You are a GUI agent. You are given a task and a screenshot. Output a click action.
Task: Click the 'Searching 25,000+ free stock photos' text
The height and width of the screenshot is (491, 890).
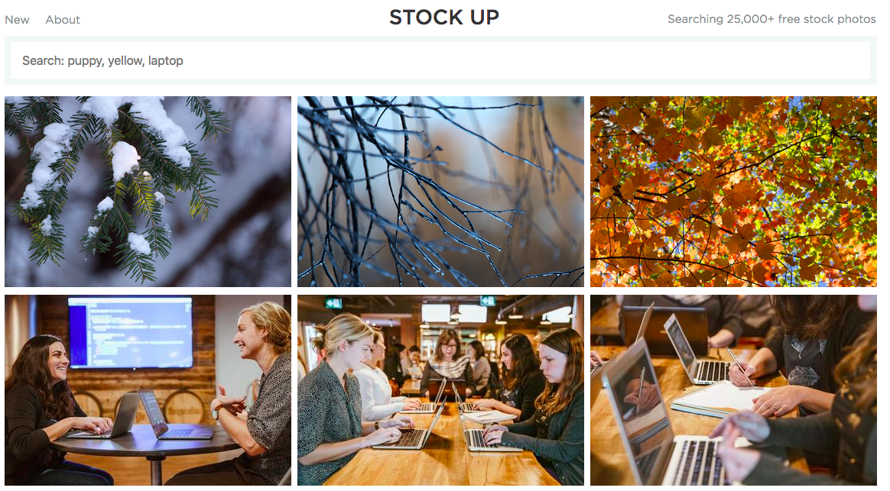click(771, 19)
